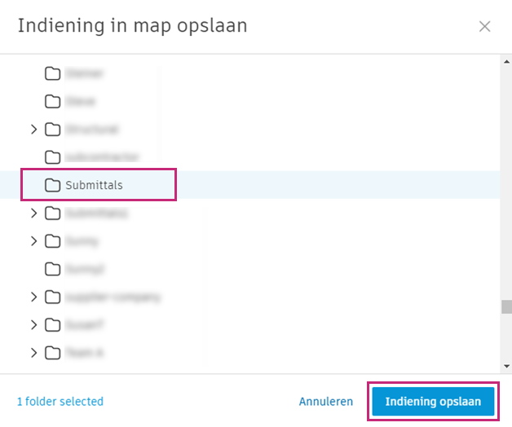The height and width of the screenshot is (427, 512).
Task: Click the folder icon beside Structural
Action: [53, 130]
